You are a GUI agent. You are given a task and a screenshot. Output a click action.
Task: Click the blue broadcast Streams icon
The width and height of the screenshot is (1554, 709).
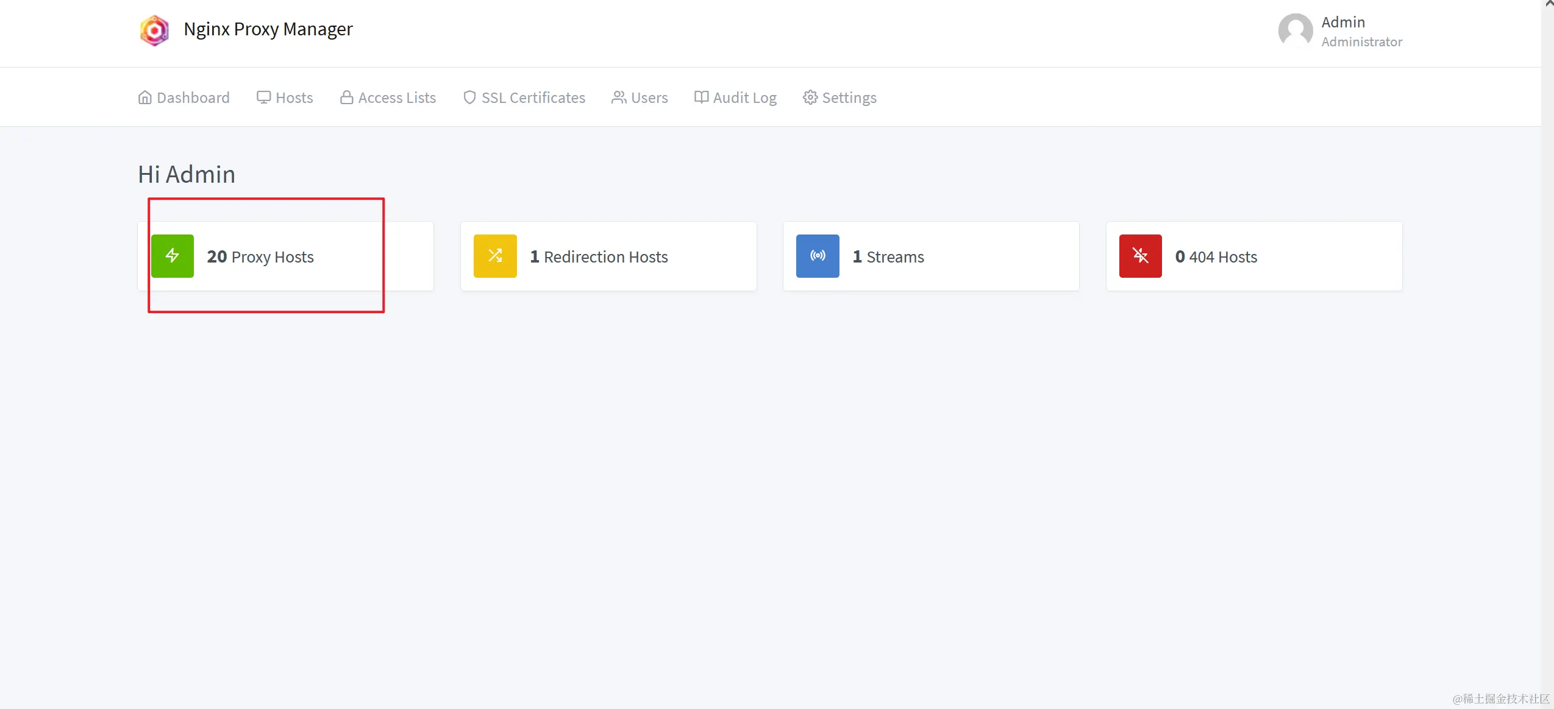coord(818,256)
